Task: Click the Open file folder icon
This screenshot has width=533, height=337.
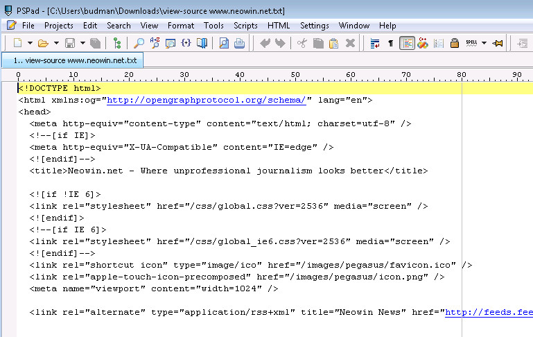Action: tap(43, 43)
